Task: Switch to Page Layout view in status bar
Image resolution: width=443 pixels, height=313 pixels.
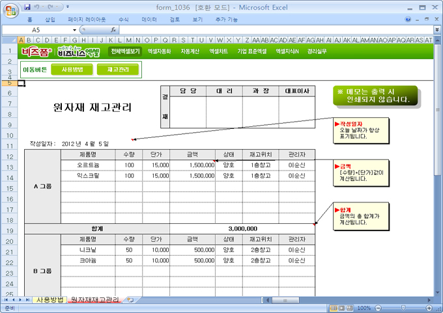Action: [x=342, y=308]
